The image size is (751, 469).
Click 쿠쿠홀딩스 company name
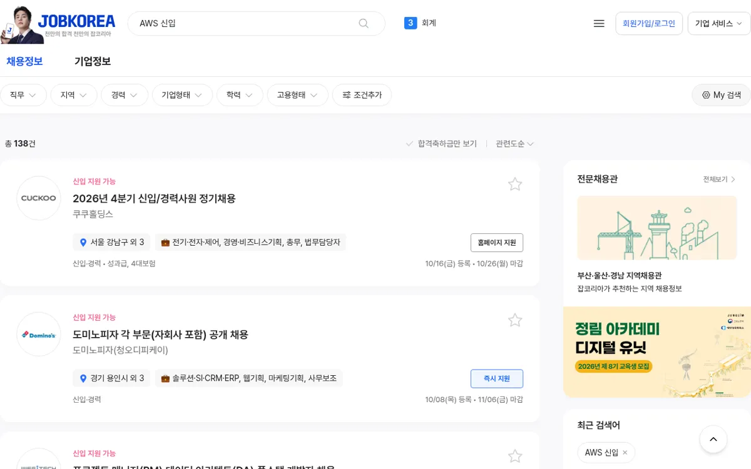(93, 214)
